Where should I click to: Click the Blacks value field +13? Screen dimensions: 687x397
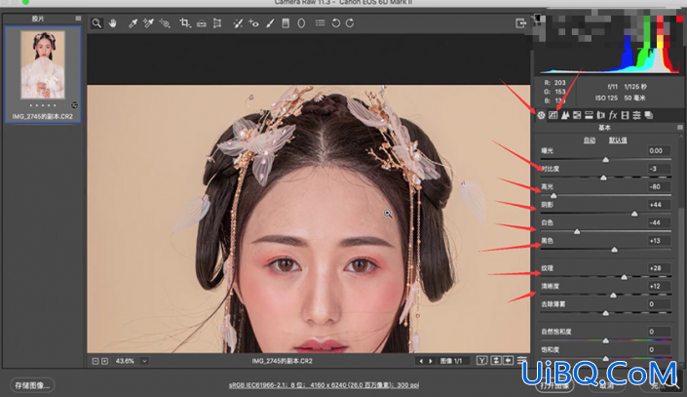[x=659, y=241]
